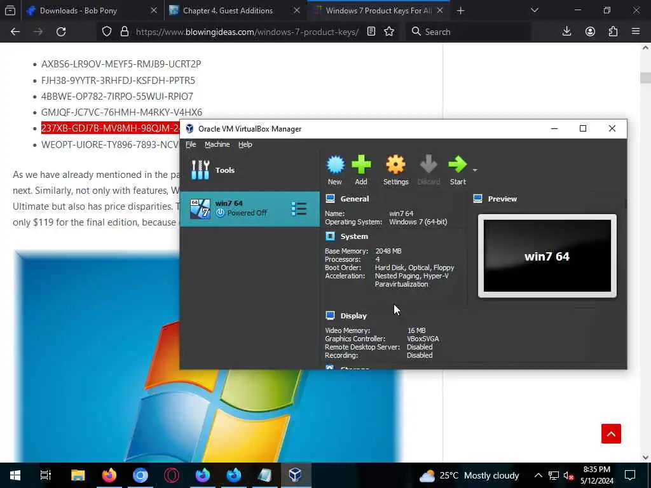Click the Preview section header
This screenshot has width=651, height=488.
(x=502, y=199)
